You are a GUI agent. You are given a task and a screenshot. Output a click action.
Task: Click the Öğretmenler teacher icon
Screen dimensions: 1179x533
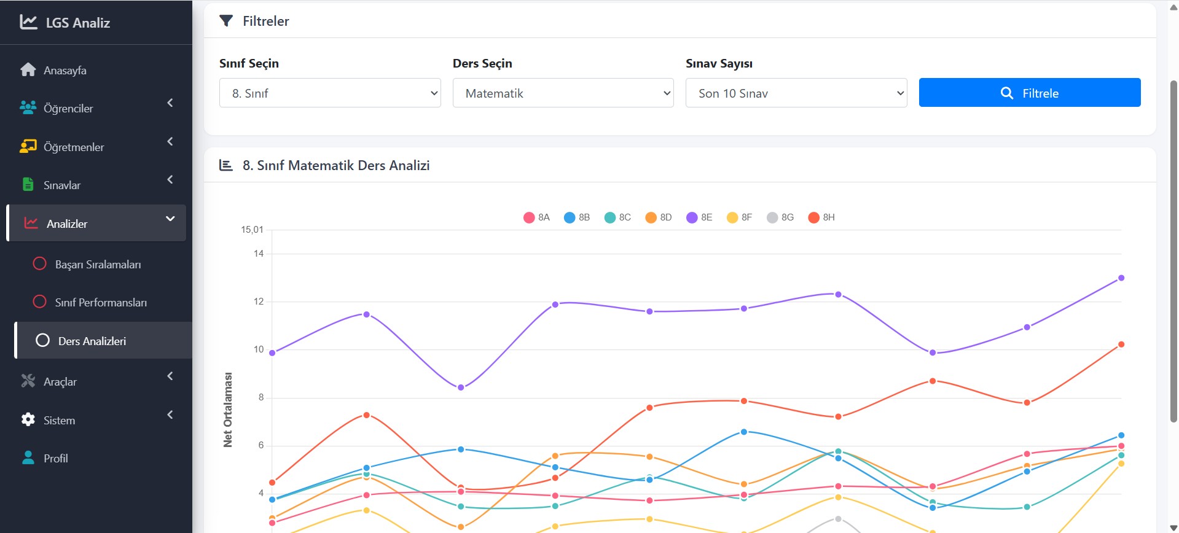[x=28, y=147]
